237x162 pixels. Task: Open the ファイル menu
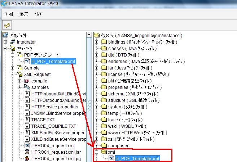coord(9,14)
